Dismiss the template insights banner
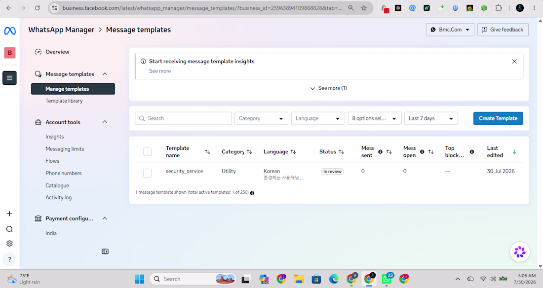The height and width of the screenshot is (288, 543). point(514,61)
